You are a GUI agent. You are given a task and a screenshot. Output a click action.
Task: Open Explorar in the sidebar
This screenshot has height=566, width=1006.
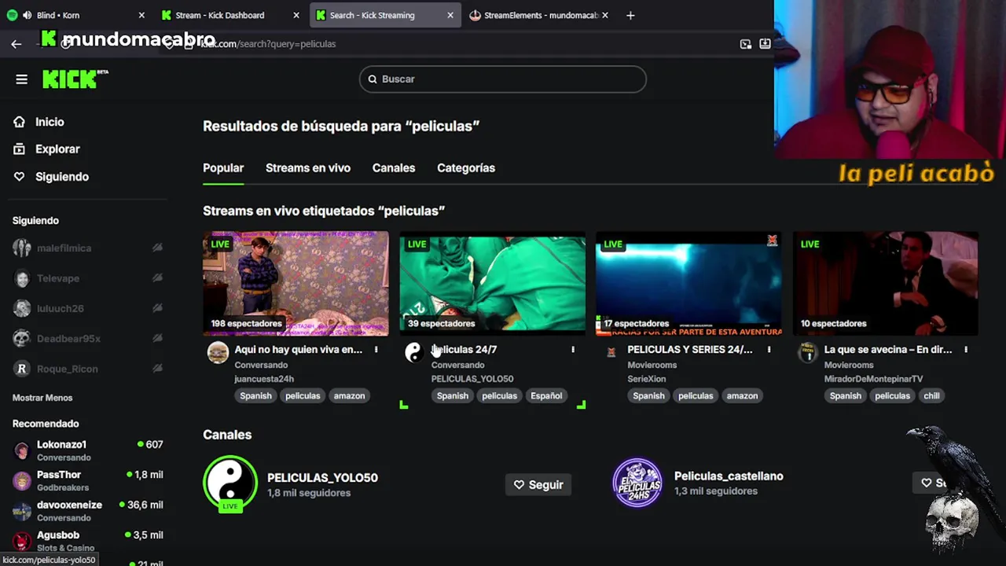pos(57,149)
